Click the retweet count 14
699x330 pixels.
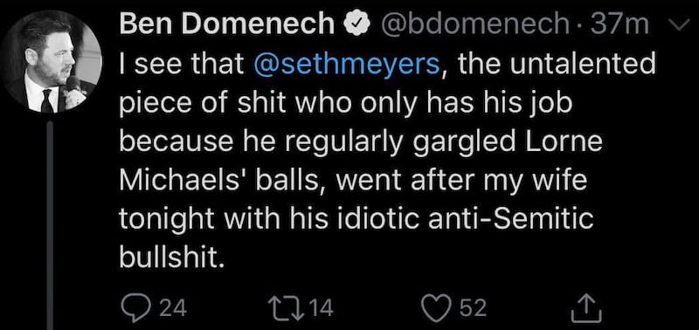319,308
